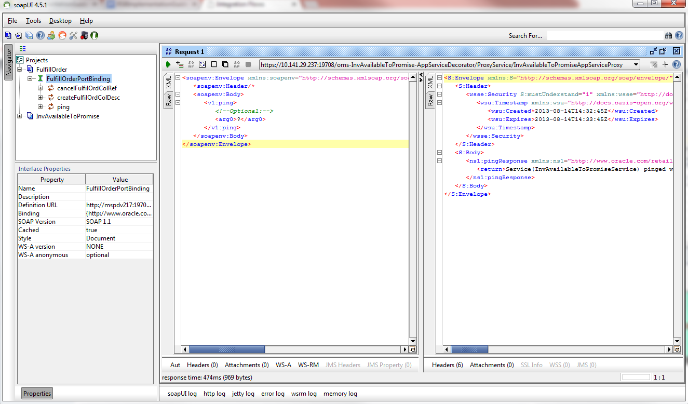Click the request editor horizontal scrollbar thumb
The width and height of the screenshot is (688, 404).
(x=227, y=350)
